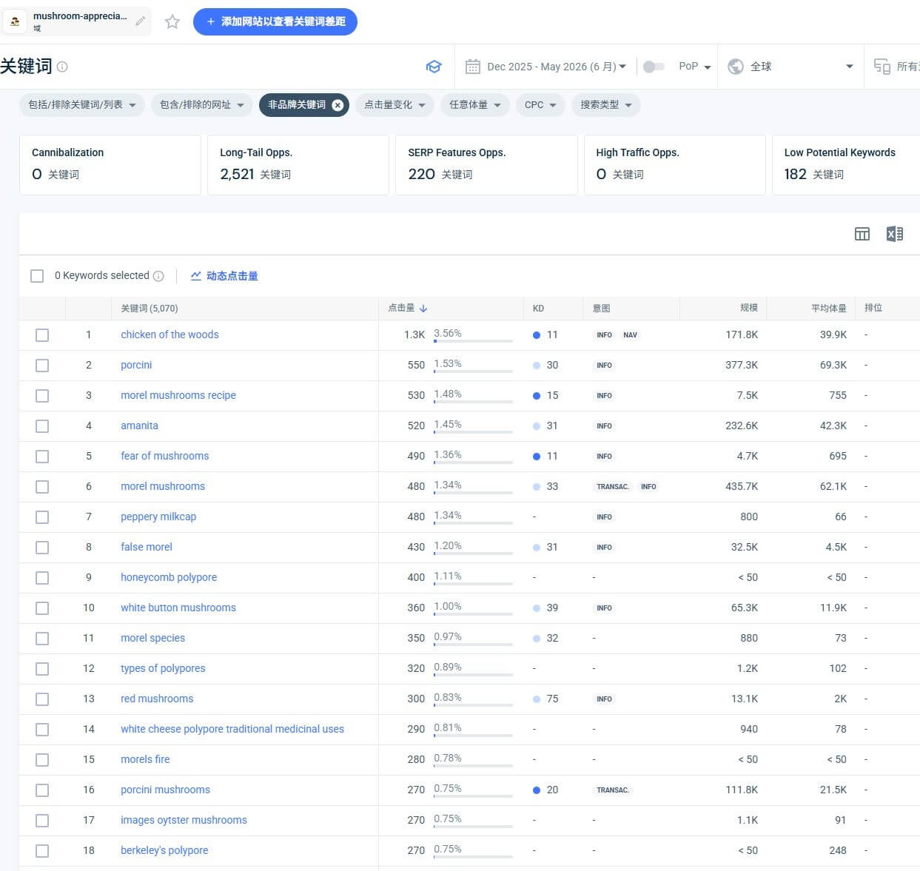Click the calendar icon by date range
920x871 pixels.
[x=472, y=67]
